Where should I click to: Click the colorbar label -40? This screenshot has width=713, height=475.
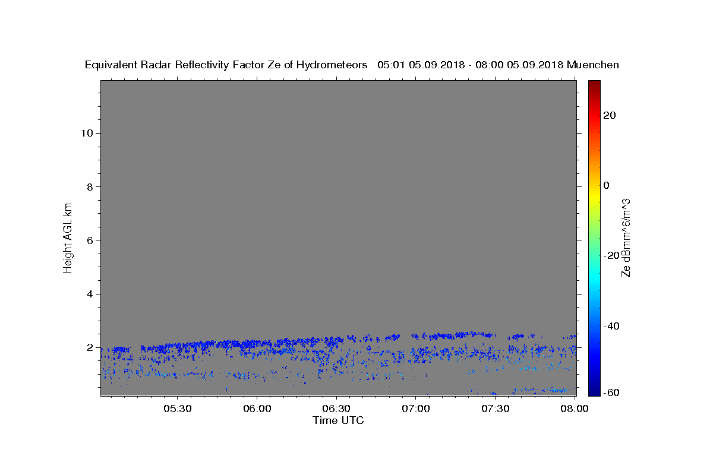pyautogui.click(x=613, y=326)
